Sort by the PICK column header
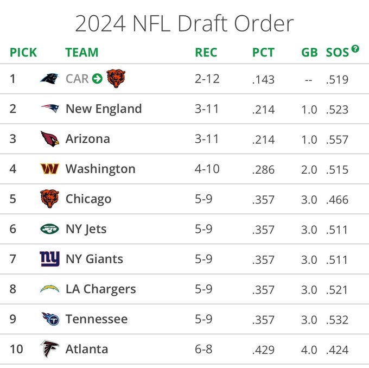This screenshot has height=368, width=369. 23,53
